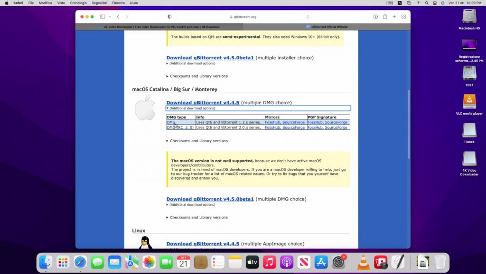486x274 pixels.
Task: Open the App Store in the Dock
Action: (x=321, y=262)
